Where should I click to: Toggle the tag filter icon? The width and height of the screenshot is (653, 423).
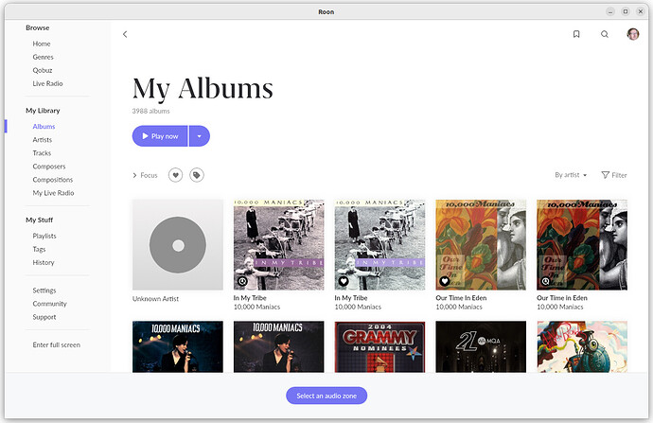pos(197,175)
